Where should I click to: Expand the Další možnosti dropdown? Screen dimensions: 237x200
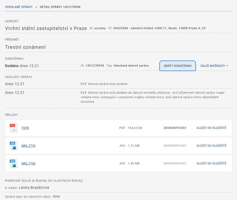[x=214, y=66]
